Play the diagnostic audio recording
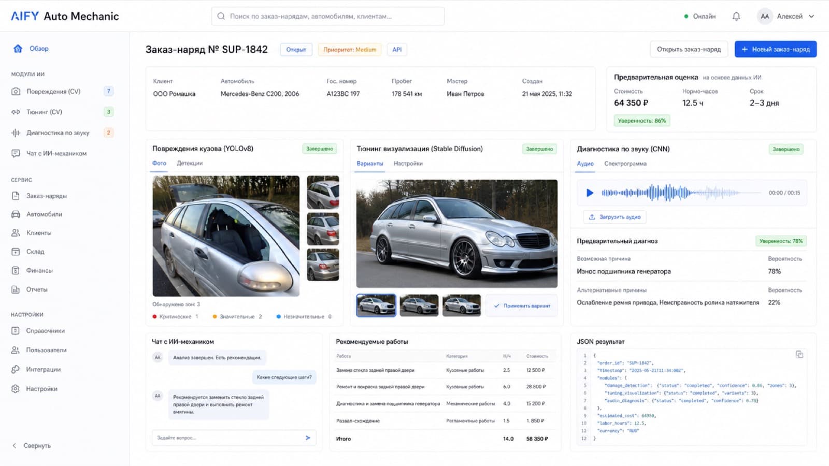Screen dimensions: 829x466 coord(590,193)
